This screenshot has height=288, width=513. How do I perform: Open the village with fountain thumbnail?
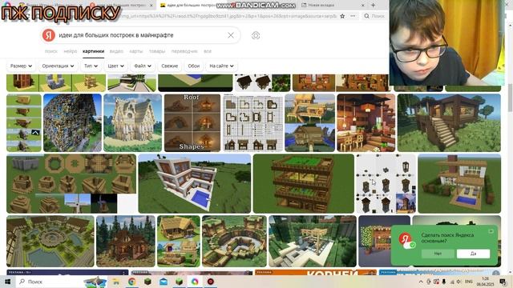50,241
